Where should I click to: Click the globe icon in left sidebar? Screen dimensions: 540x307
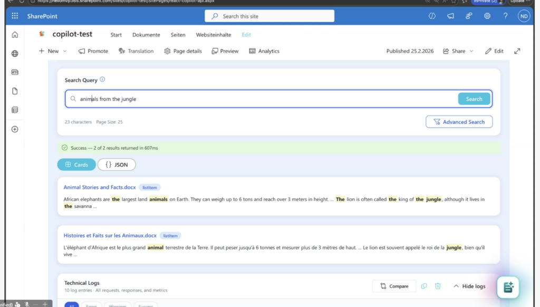(x=15, y=54)
